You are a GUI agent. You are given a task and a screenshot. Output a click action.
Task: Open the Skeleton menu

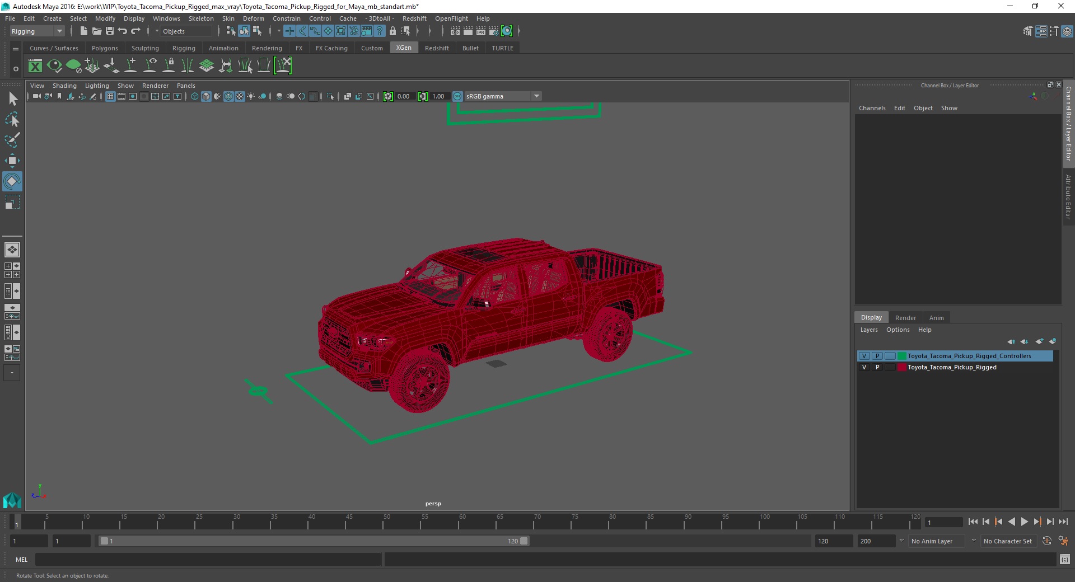click(201, 18)
